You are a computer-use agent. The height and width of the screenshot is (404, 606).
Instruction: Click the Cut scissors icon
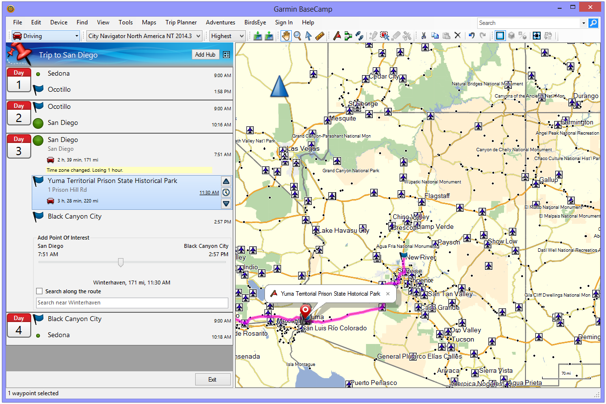tap(424, 36)
